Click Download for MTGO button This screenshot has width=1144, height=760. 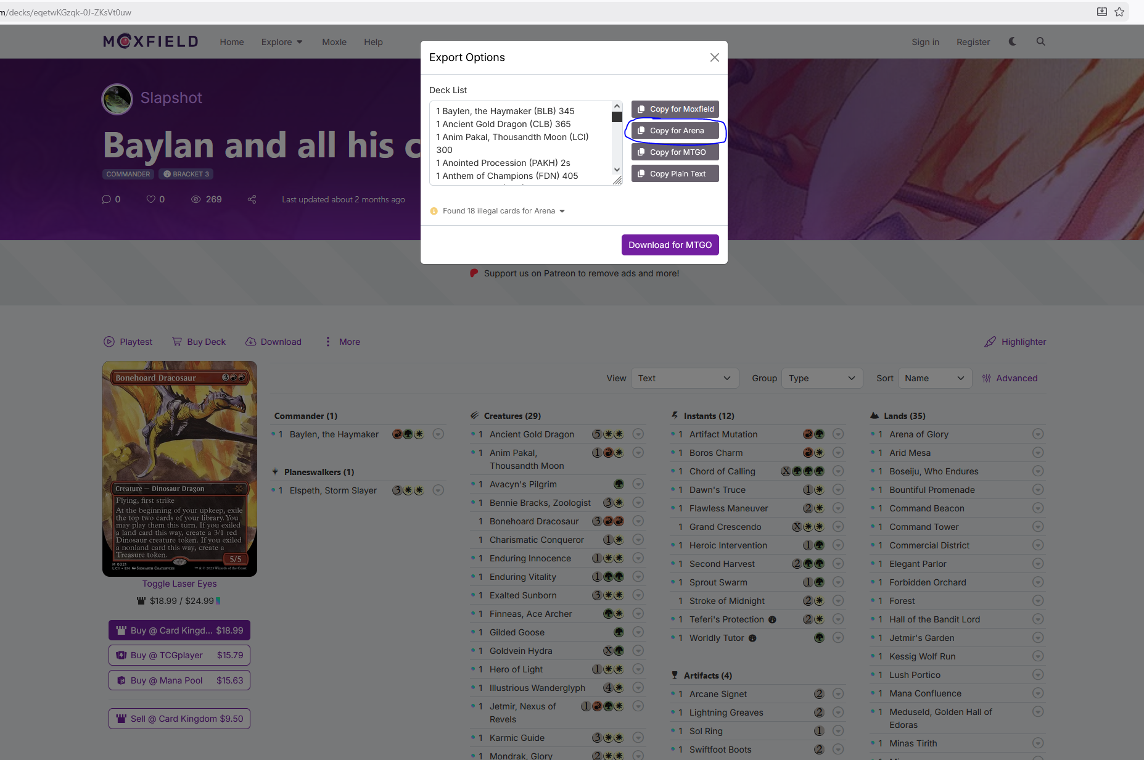pyautogui.click(x=670, y=245)
